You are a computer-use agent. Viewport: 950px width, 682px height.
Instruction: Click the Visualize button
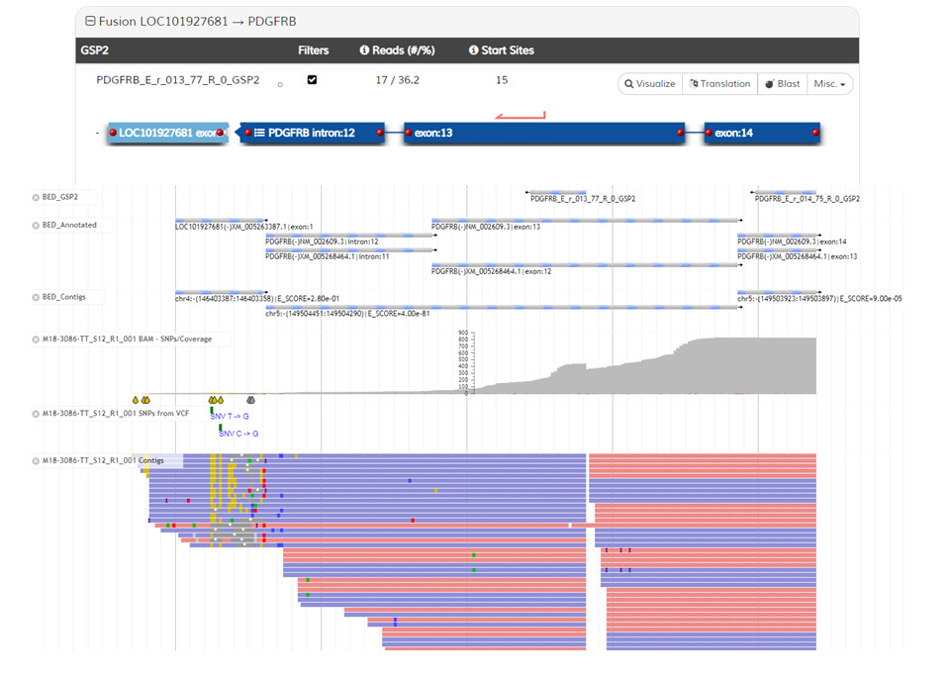(x=650, y=84)
